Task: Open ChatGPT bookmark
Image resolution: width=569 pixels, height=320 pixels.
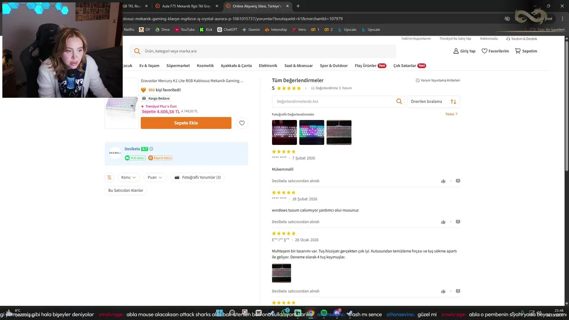Action: pos(227,30)
